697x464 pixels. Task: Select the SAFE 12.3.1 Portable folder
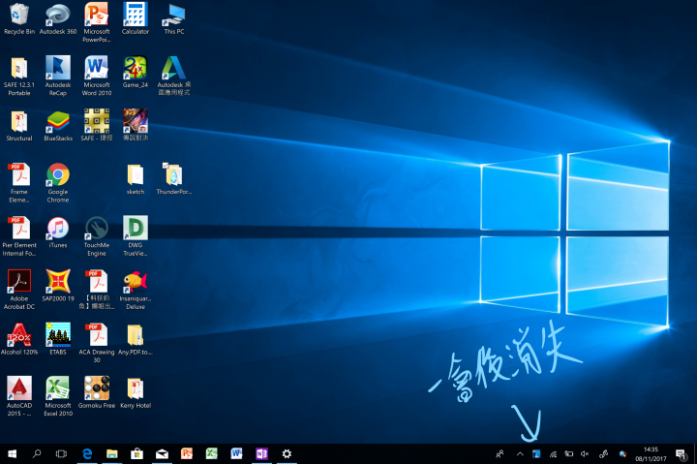point(18,76)
